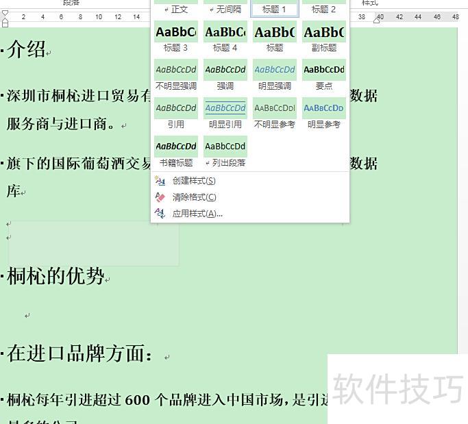The height and width of the screenshot is (424, 468).
Task: Apply the 列出段落 list paragraph style
Action: [x=225, y=152]
